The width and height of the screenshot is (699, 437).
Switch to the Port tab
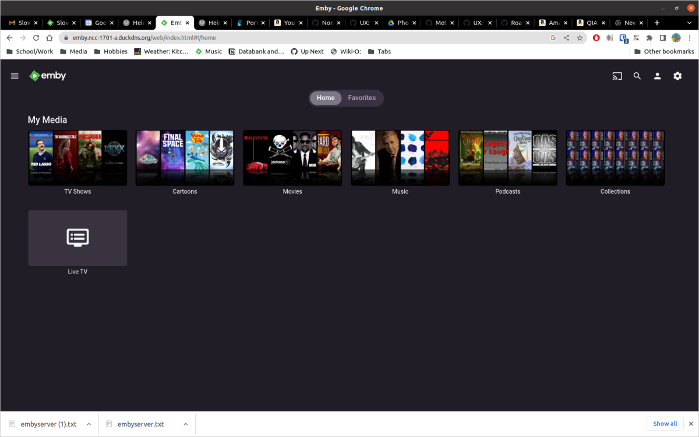(x=251, y=23)
